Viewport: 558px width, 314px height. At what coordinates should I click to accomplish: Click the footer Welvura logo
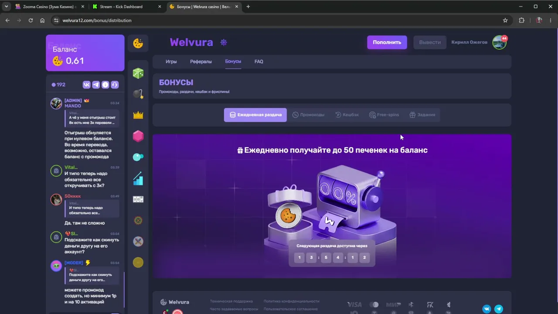click(x=175, y=302)
